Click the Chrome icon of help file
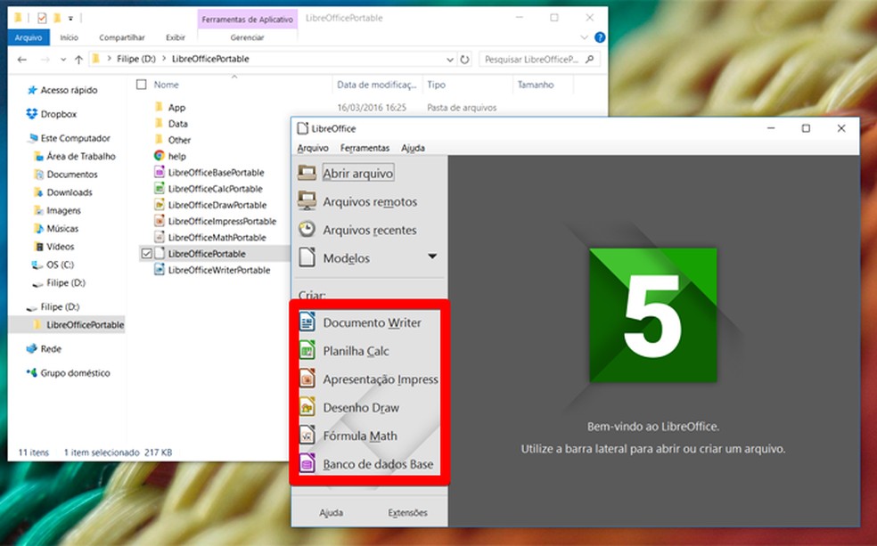Viewport: 877px width, 546px height. (x=160, y=156)
